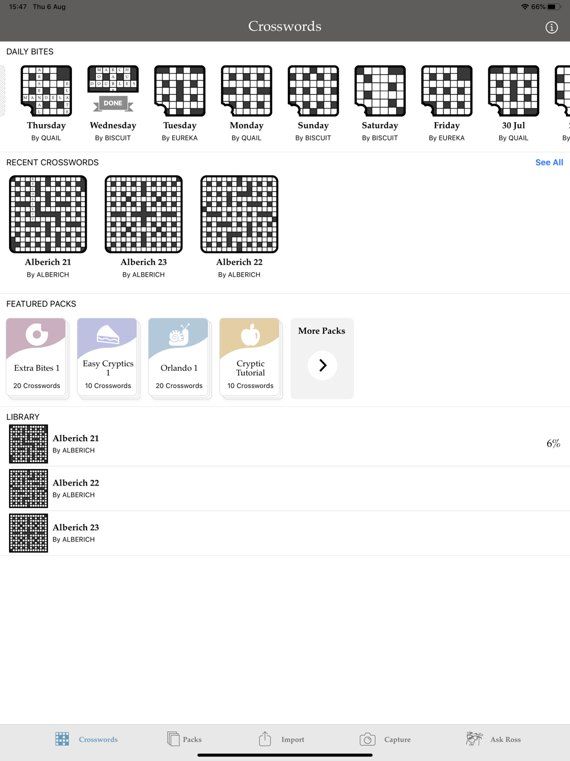Open Easy Cryptics 1 pack
The width and height of the screenshot is (570, 761).
coord(108,358)
